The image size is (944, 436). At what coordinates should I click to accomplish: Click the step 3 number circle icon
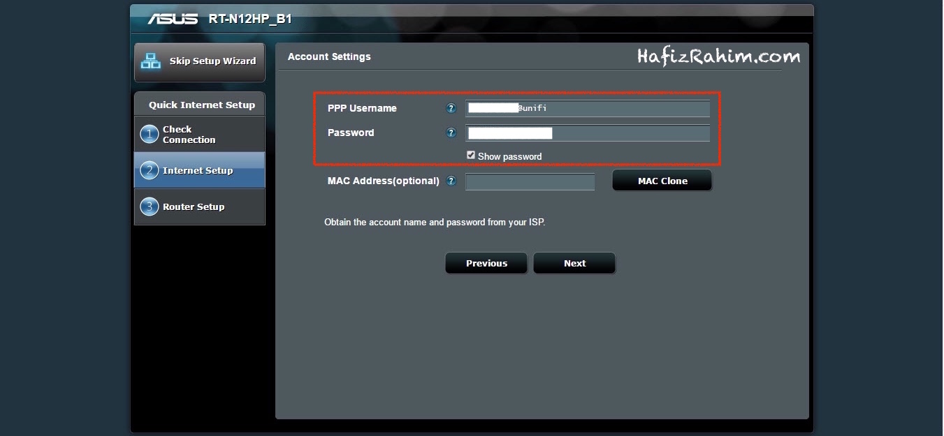(149, 206)
